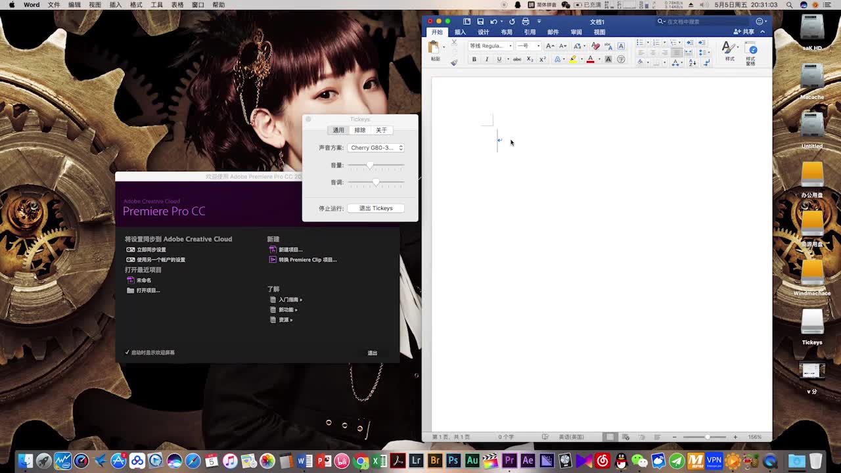Toggle strikethrough text formatting

(x=517, y=59)
